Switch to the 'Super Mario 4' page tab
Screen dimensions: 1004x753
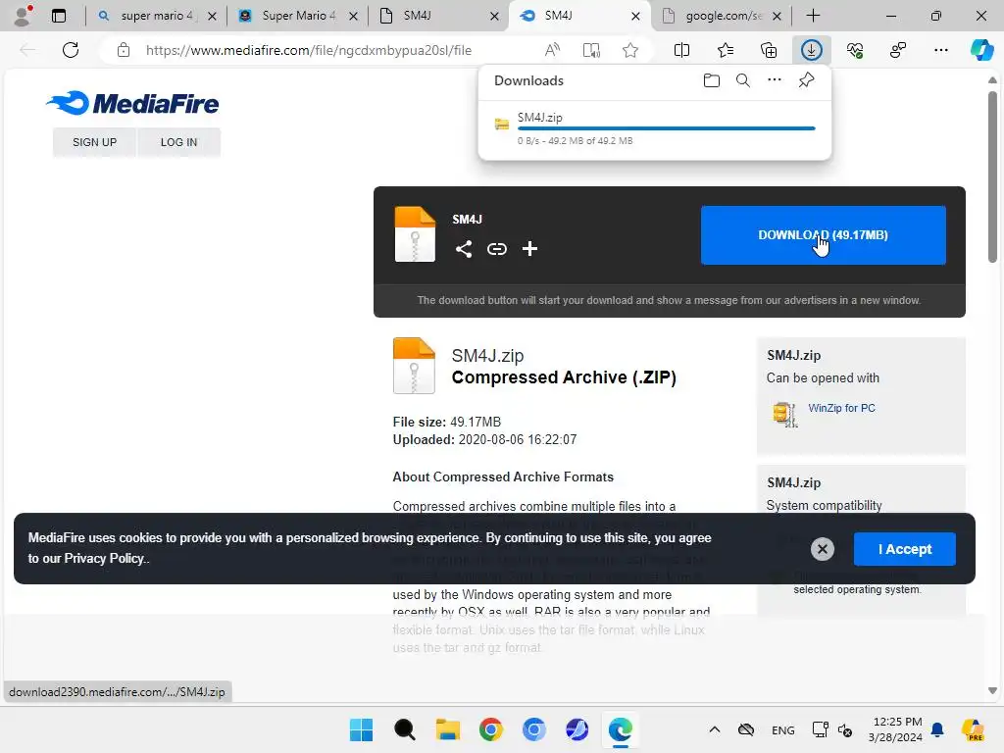point(298,16)
